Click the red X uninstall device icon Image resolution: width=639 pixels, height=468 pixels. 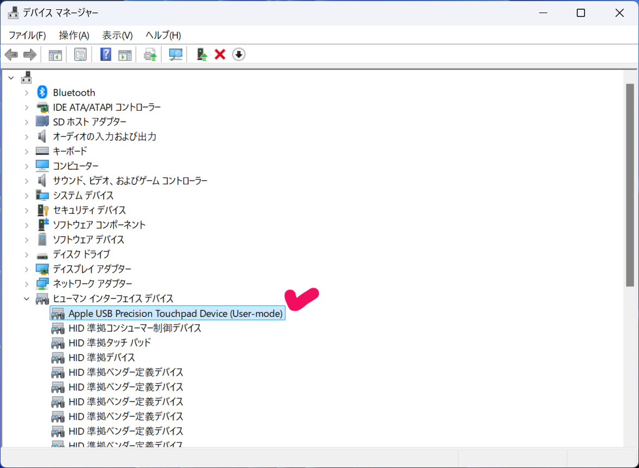[220, 55]
